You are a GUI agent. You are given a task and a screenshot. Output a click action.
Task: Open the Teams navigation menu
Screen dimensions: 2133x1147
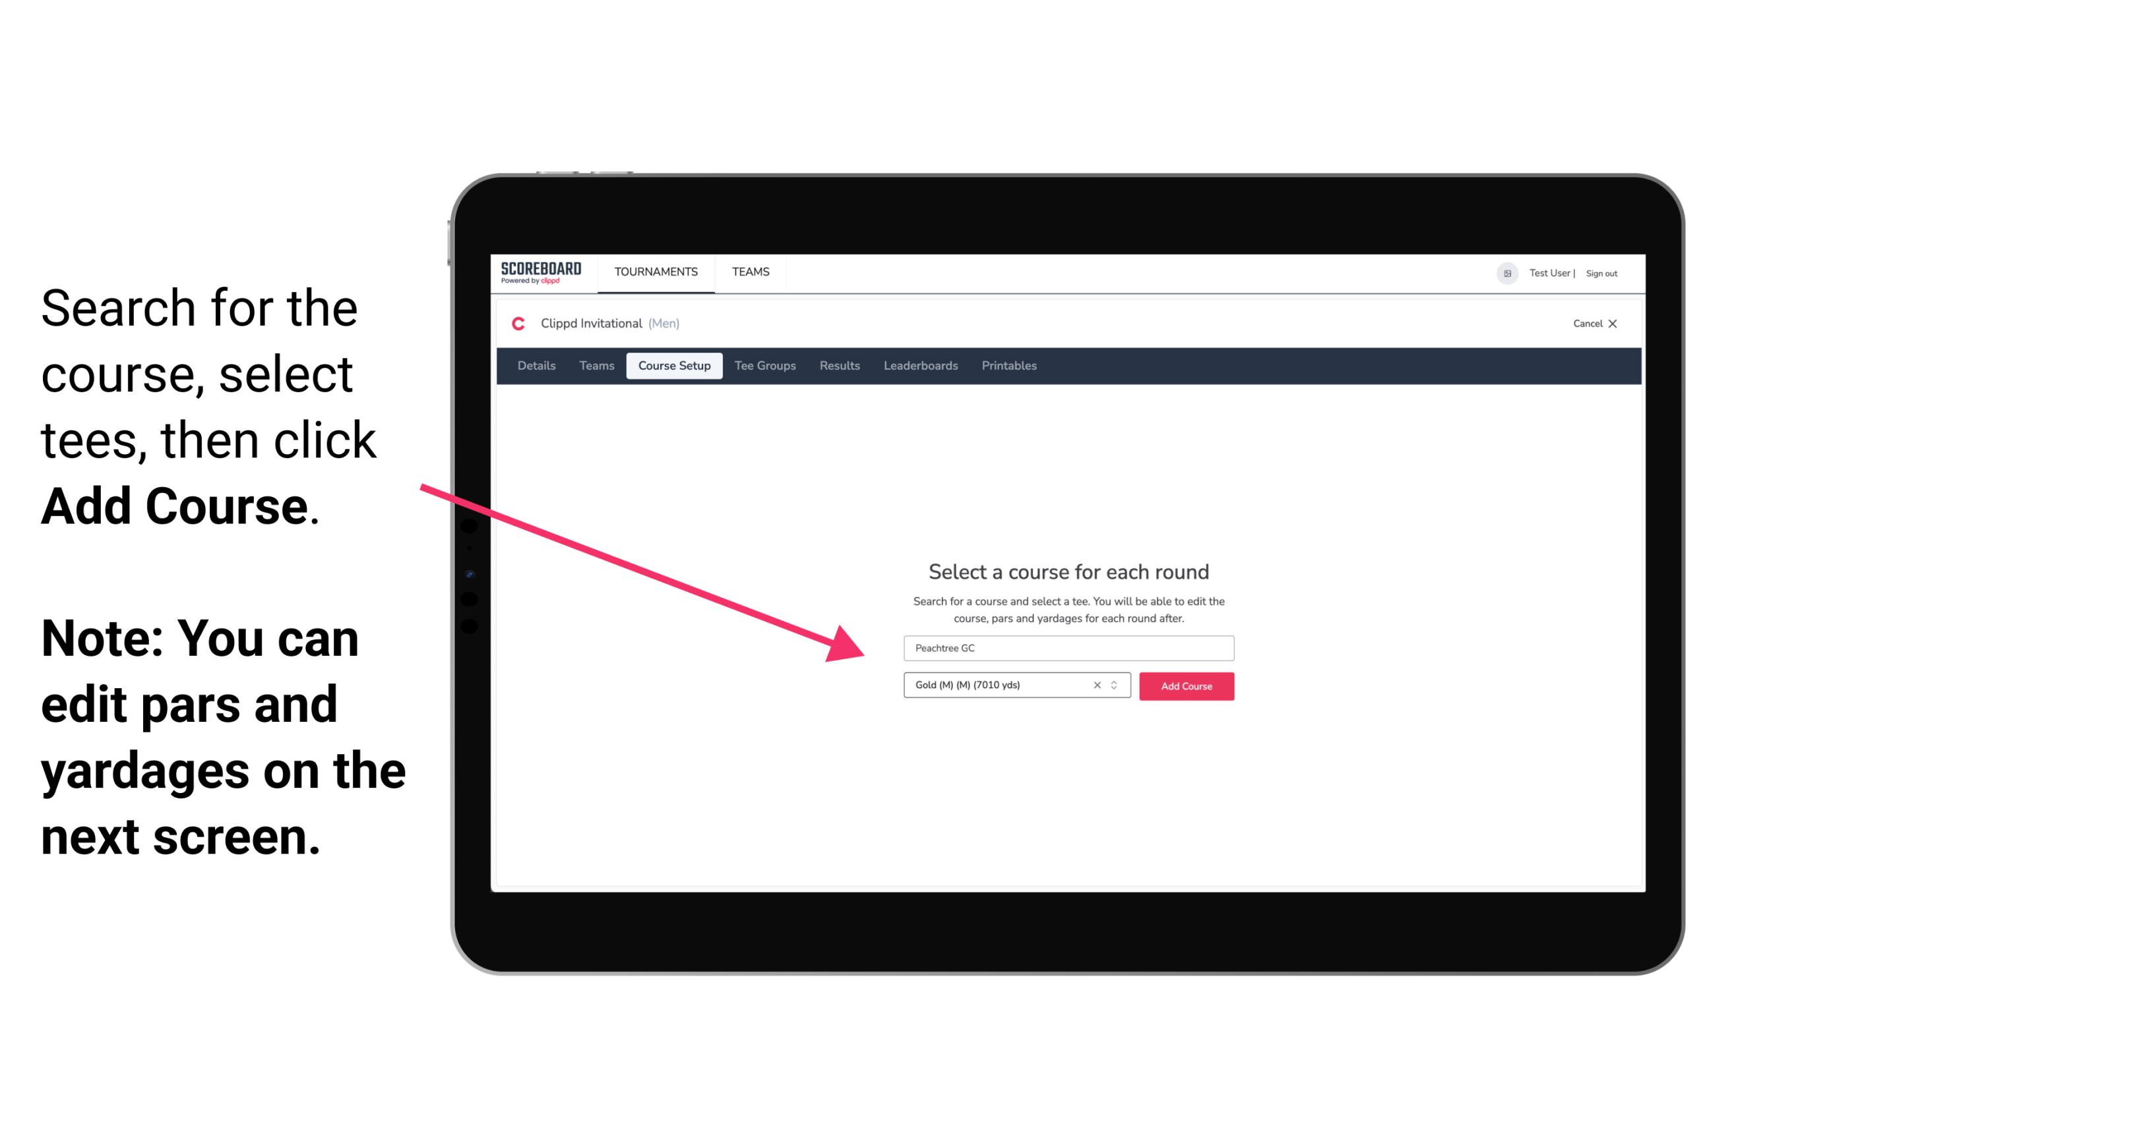(749, 271)
